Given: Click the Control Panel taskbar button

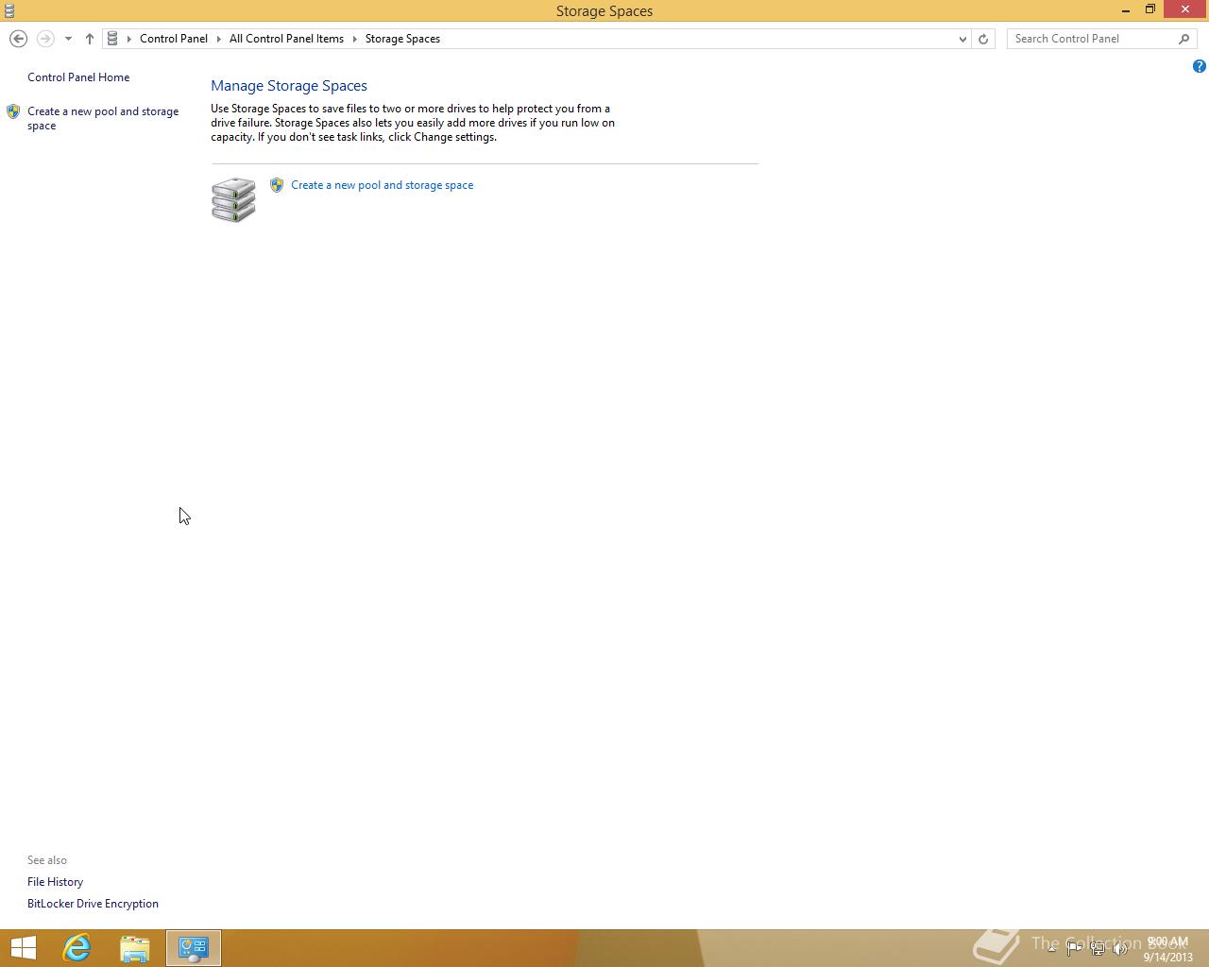Looking at the screenshot, I should tap(194, 948).
